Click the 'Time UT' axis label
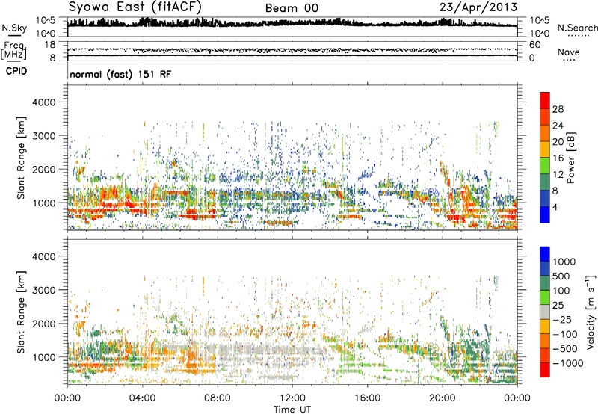598x414 pixels. pos(292,410)
